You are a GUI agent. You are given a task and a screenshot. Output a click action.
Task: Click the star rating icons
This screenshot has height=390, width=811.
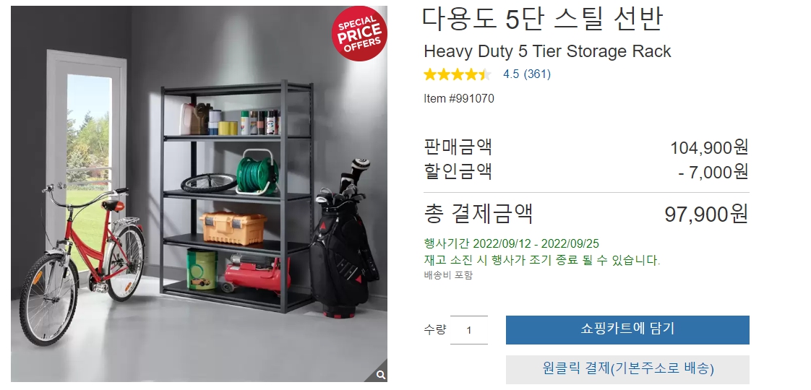click(458, 74)
